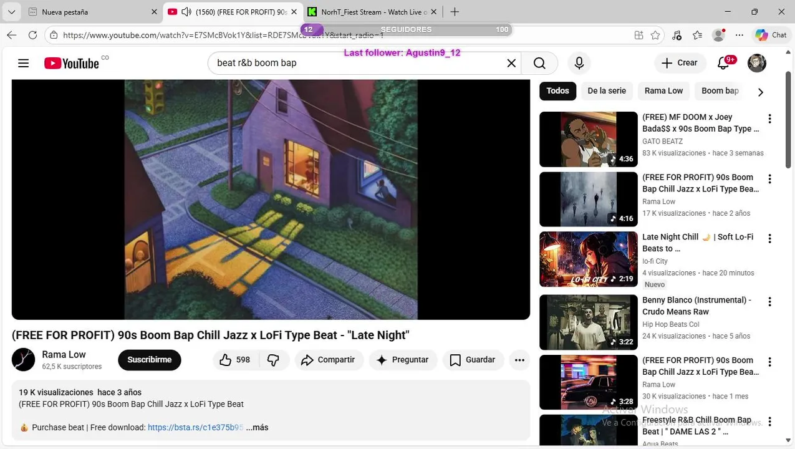
Task: Open more actions ellipsis below video
Action: click(x=519, y=360)
